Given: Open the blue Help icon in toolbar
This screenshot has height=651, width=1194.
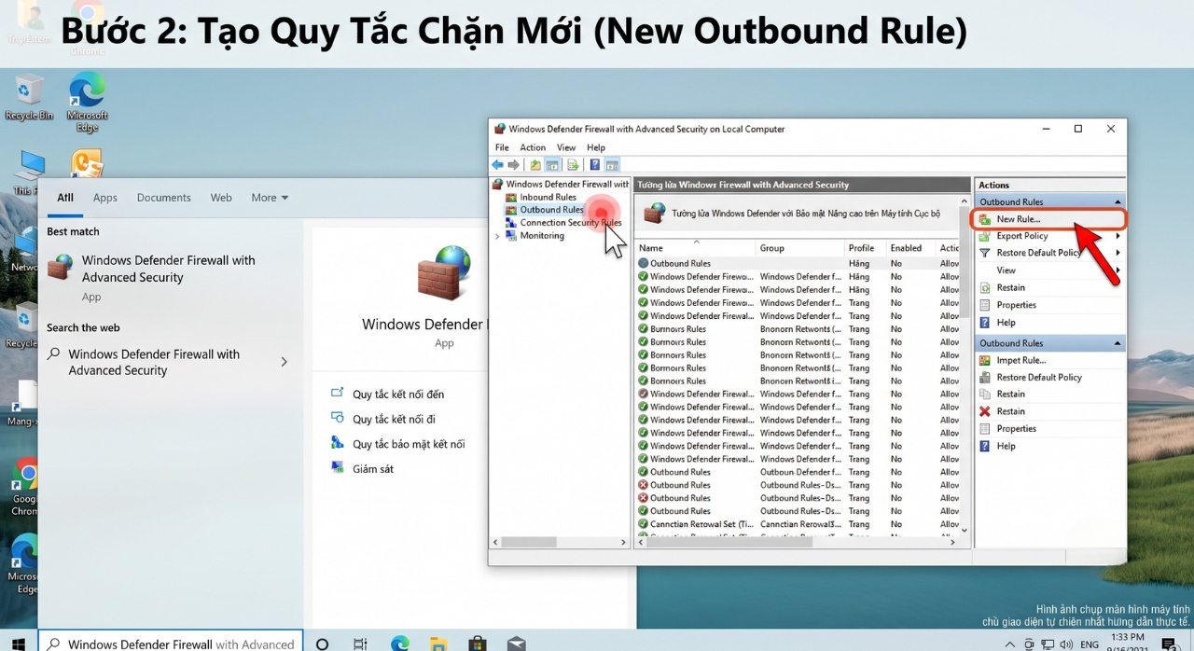Looking at the screenshot, I should (x=594, y=165).
